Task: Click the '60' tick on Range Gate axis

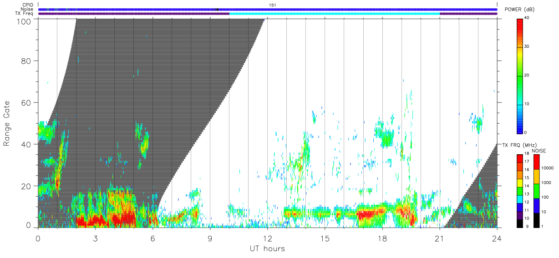Action: (26, 102)
